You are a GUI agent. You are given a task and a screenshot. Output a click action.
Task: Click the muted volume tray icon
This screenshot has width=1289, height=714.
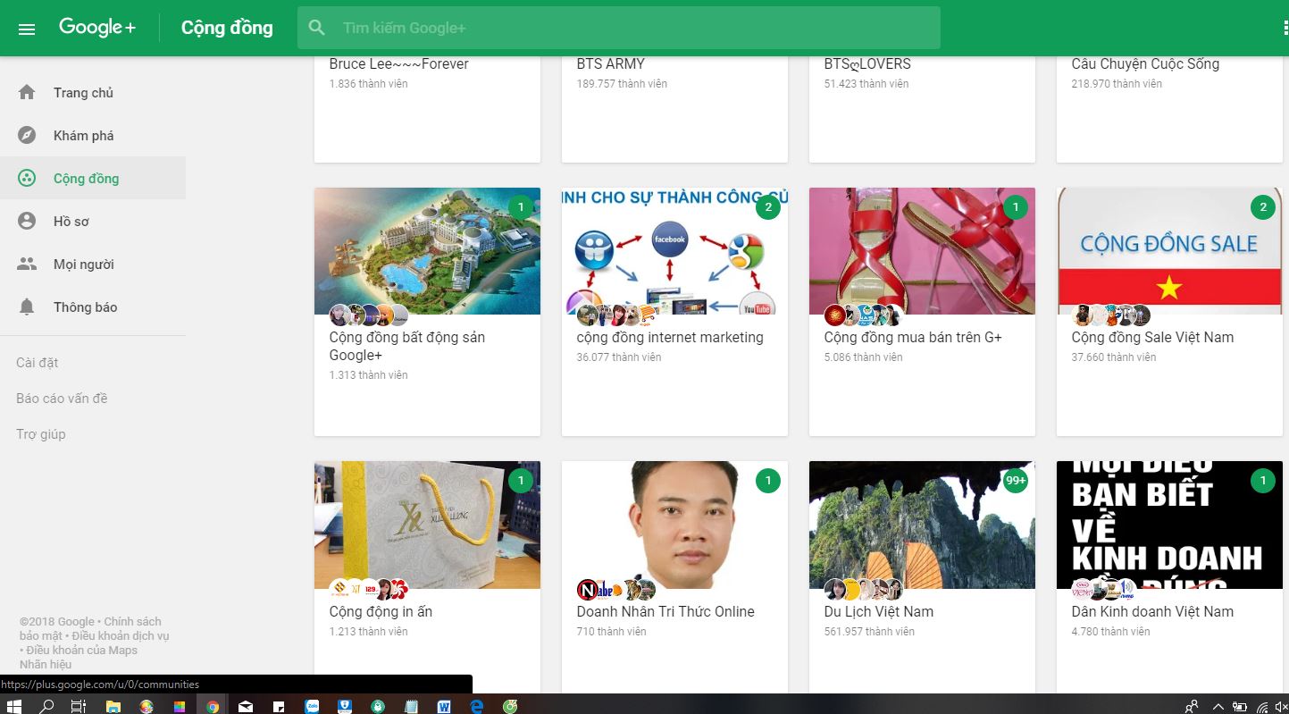(1280, 706)
